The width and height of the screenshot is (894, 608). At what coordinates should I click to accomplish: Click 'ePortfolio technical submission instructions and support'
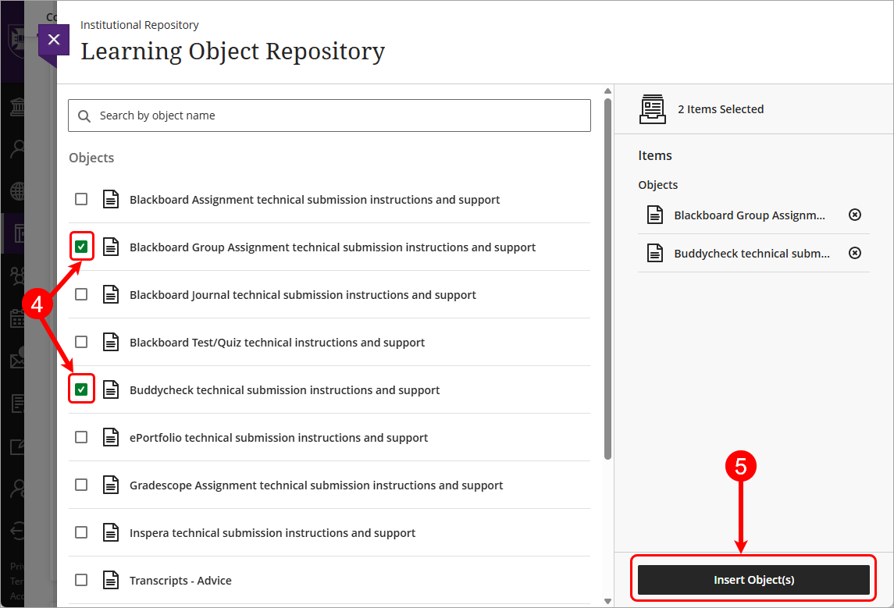(279, 438)
